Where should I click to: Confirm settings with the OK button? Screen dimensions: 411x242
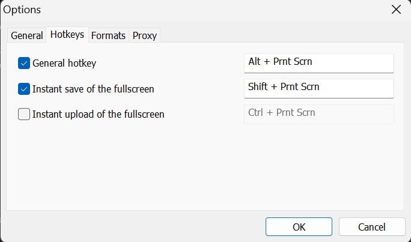[x=299, y=226]
